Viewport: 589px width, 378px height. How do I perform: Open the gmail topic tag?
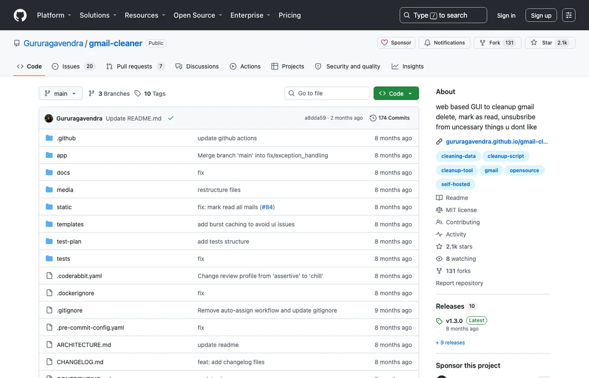coord(491,170)
